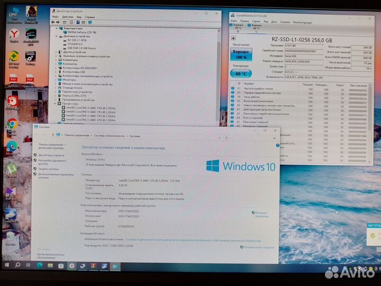The image size is (381, 286).
Task: Expand the Клавиатуры node
Action: 56,60
